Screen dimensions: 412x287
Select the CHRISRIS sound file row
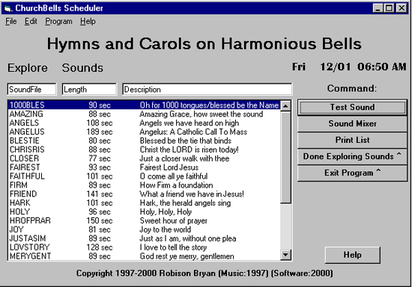pyautogui.click(x=144, y=149)
